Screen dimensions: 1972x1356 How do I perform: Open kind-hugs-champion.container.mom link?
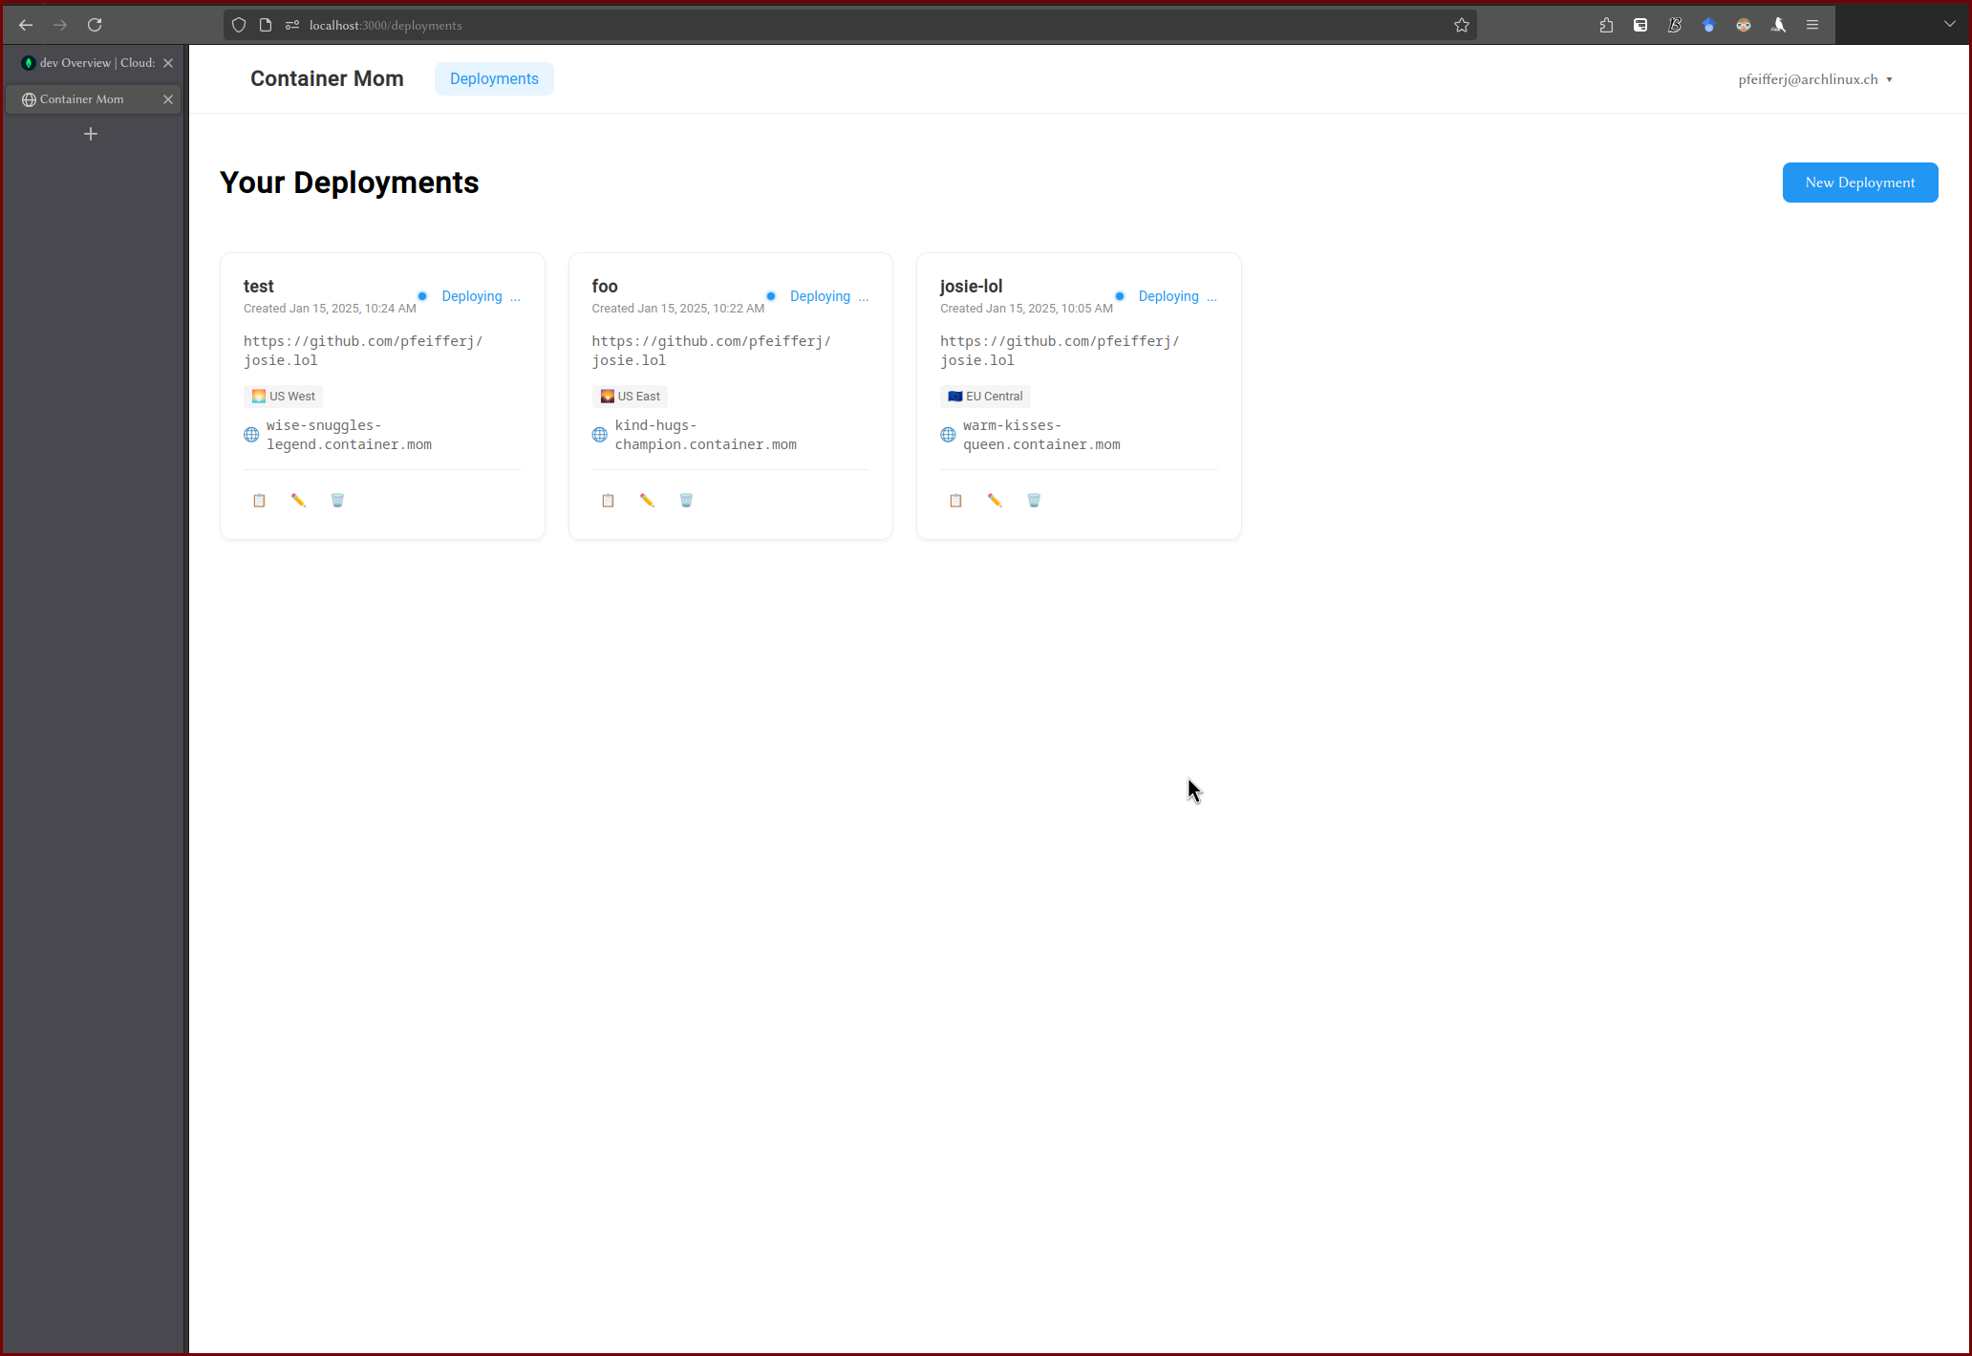pos(705,435)
